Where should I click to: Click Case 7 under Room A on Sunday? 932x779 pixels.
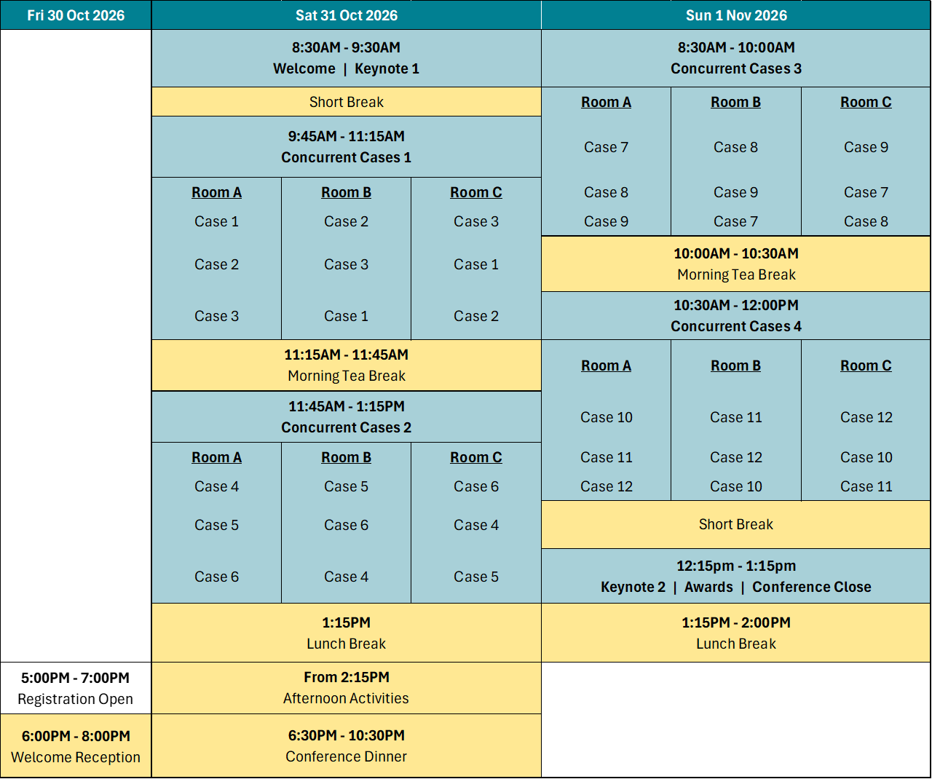(x=606, y=147)
